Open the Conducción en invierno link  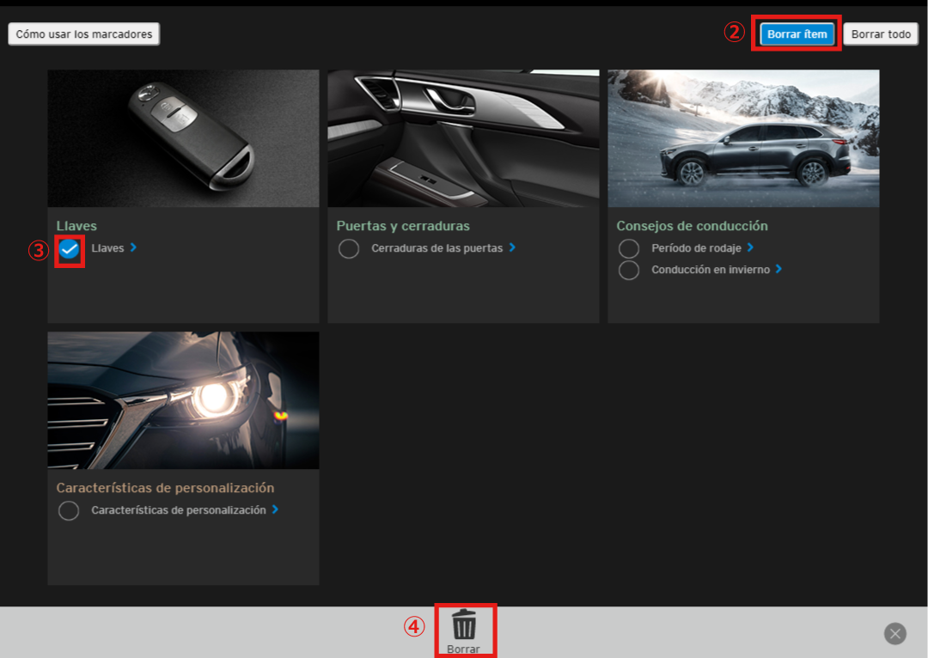tap(711, 270)
